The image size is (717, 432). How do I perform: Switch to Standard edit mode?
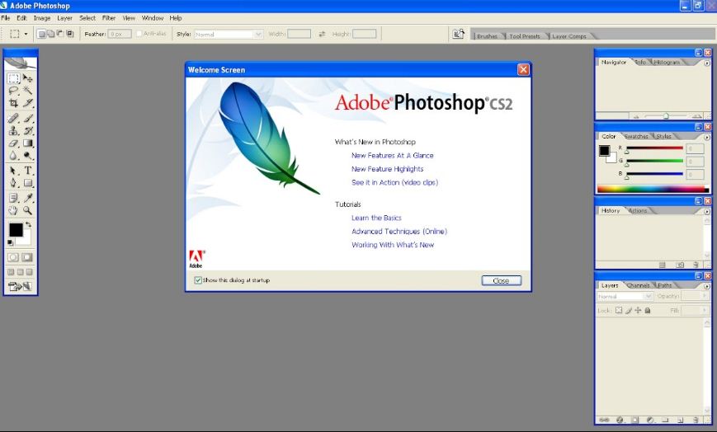coord(13,257)
